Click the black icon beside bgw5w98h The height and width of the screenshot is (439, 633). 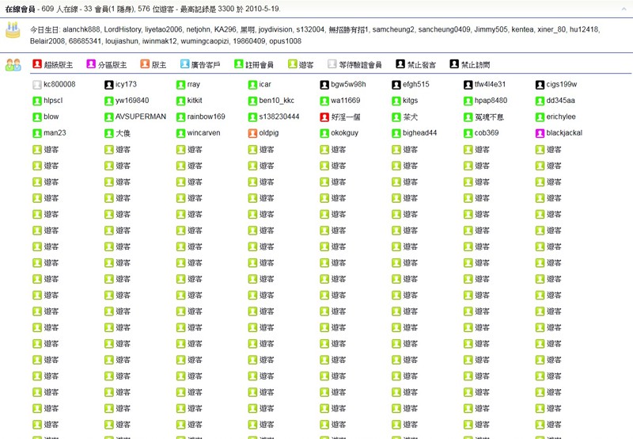pos(324,85)
